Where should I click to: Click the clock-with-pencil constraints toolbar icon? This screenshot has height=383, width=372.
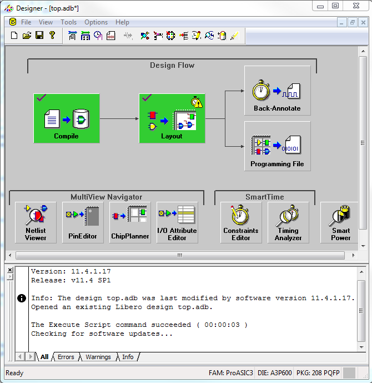tap(197, 36)
